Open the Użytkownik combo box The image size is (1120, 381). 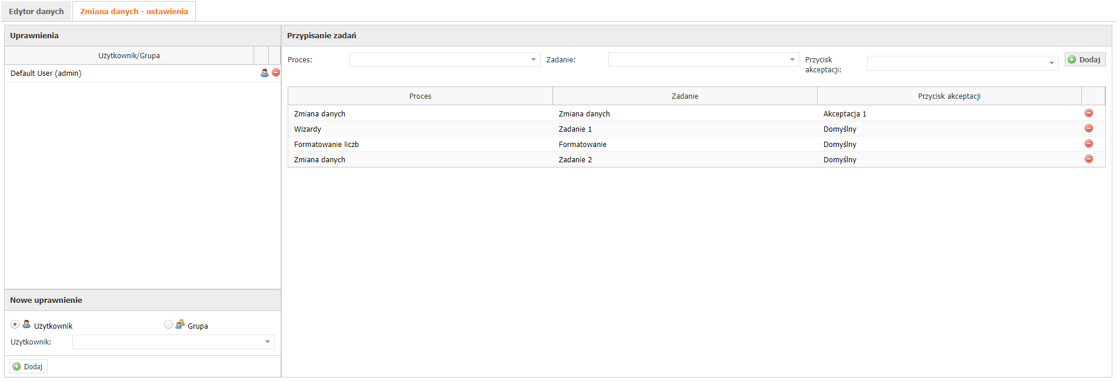267,342
